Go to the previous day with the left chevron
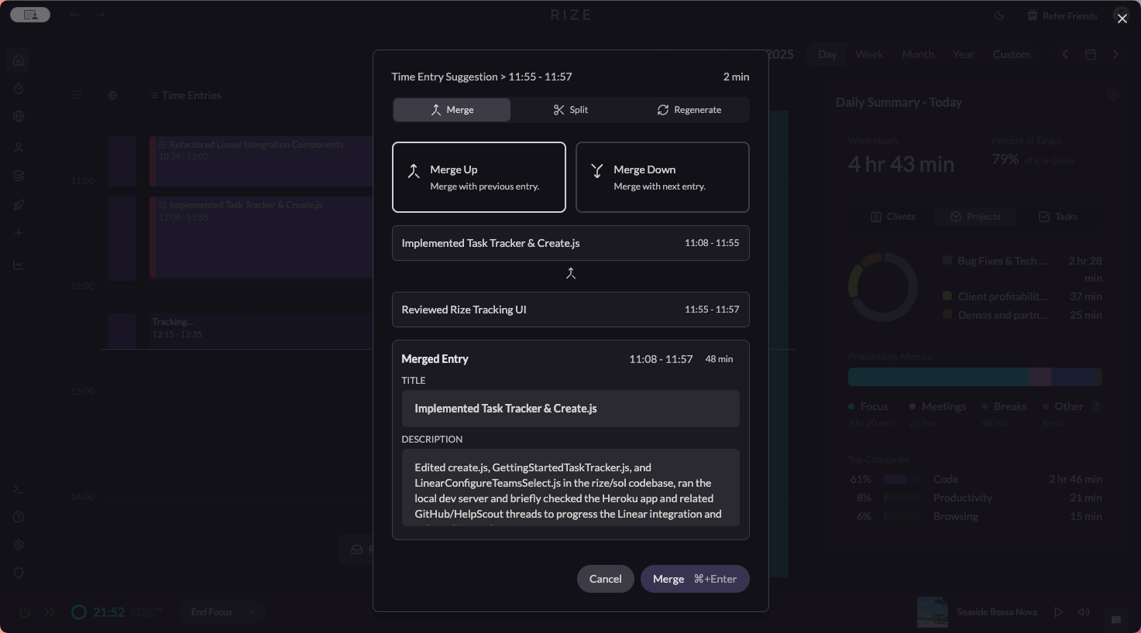This screenshot has width=1141, height=633. (x=1065, y=54)
